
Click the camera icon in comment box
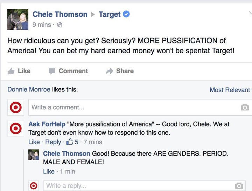(x=245, y=107)
